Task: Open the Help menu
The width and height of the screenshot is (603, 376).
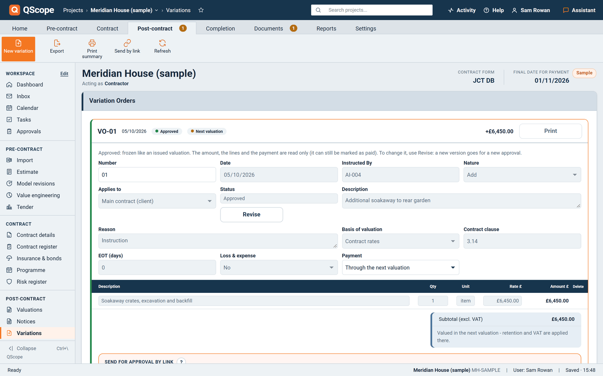Action: (x=494, y=10)
